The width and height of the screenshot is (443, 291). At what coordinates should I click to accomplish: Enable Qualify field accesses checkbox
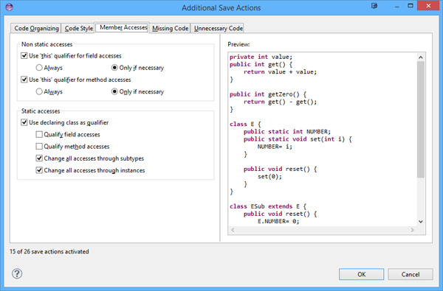(39, 135)
